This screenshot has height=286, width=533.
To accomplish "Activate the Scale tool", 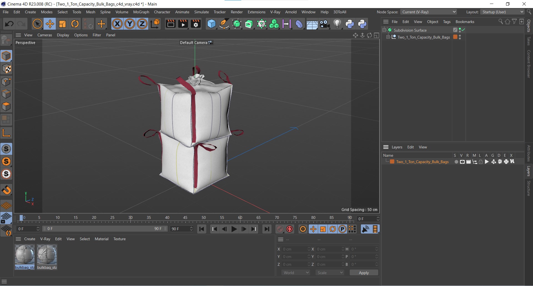I will [x=62, y=24].
